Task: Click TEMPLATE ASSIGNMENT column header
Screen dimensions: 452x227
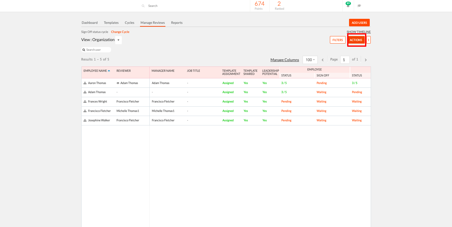Action: (x=231, y=72)
